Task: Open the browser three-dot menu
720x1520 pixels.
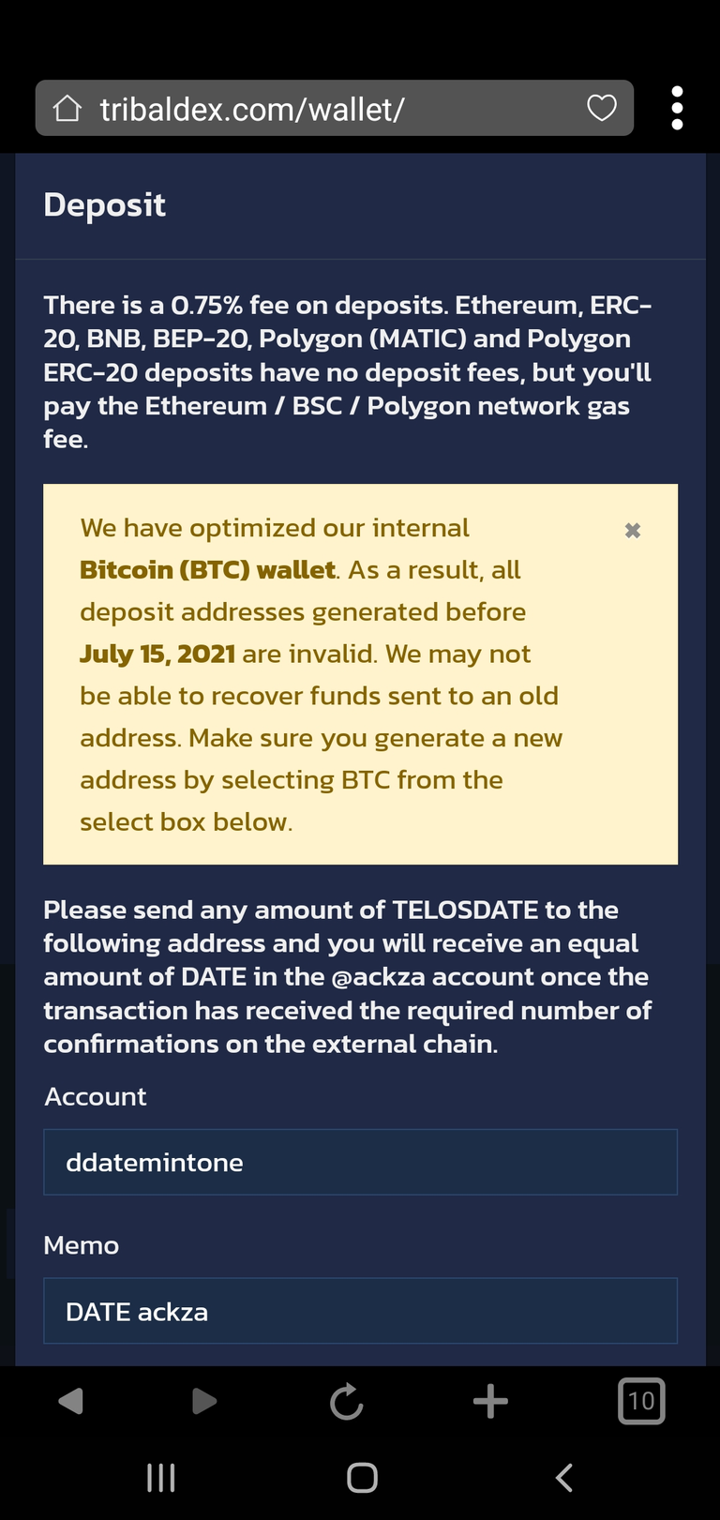Action: [677, 108]
